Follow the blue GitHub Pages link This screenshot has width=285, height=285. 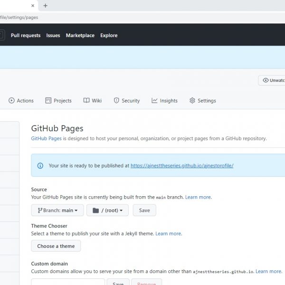point(46,139)
